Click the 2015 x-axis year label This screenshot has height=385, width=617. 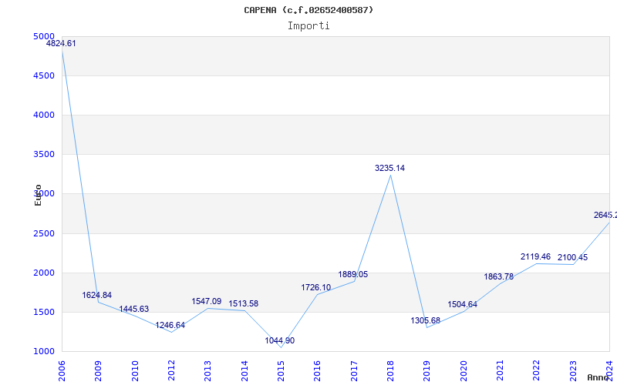tap(281, 371)
